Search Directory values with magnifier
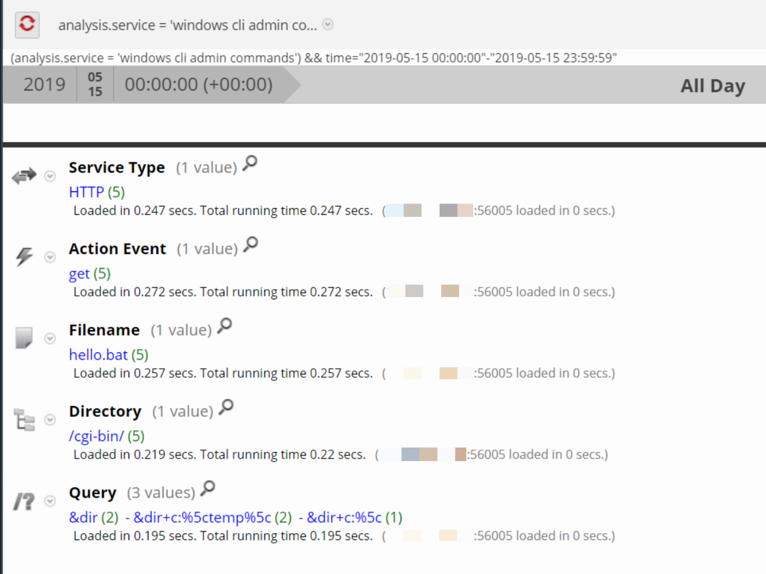 tap(226, 408)
